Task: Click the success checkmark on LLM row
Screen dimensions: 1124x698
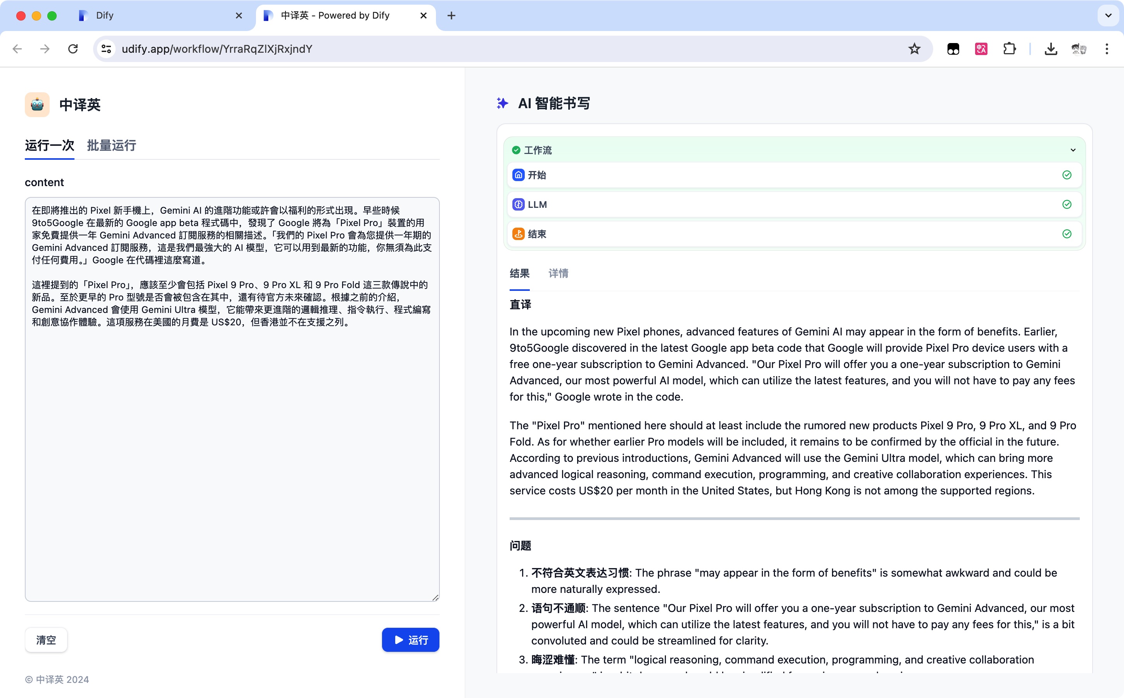Action: tap(1067, 204)
